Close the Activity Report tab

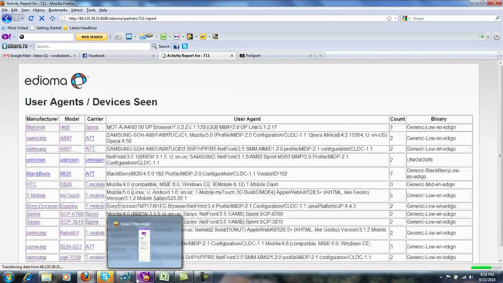[231, 55]
